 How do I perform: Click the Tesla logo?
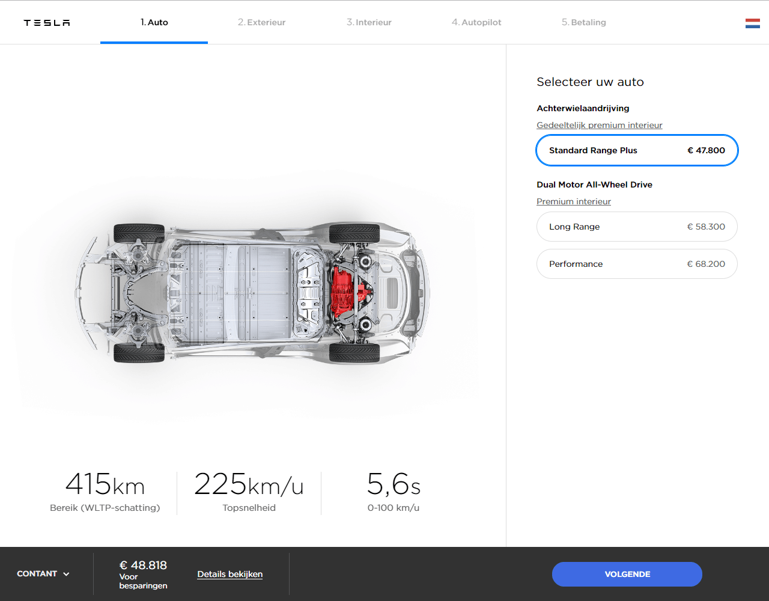[47, 23]
